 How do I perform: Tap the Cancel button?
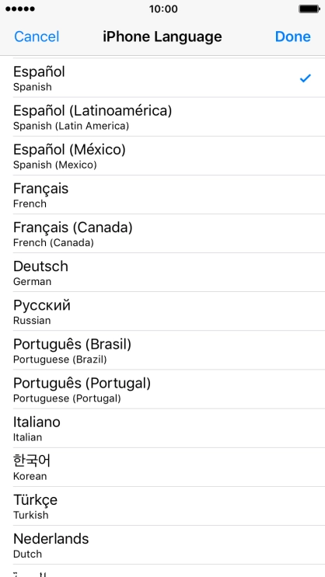click(x=37, y=36)
